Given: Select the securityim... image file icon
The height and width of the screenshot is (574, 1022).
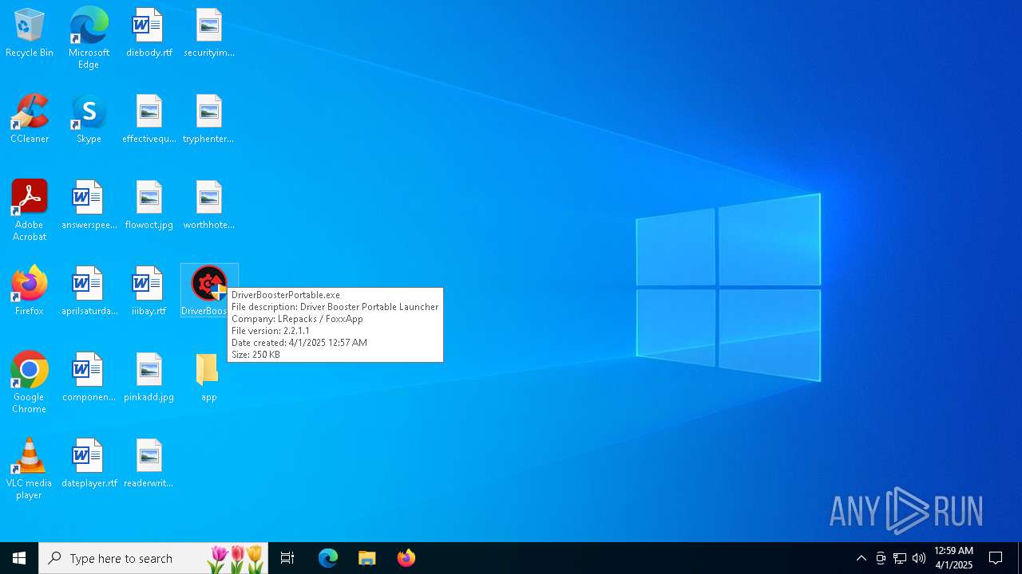Looking at the screenshot, I should (x=208, y=33).
